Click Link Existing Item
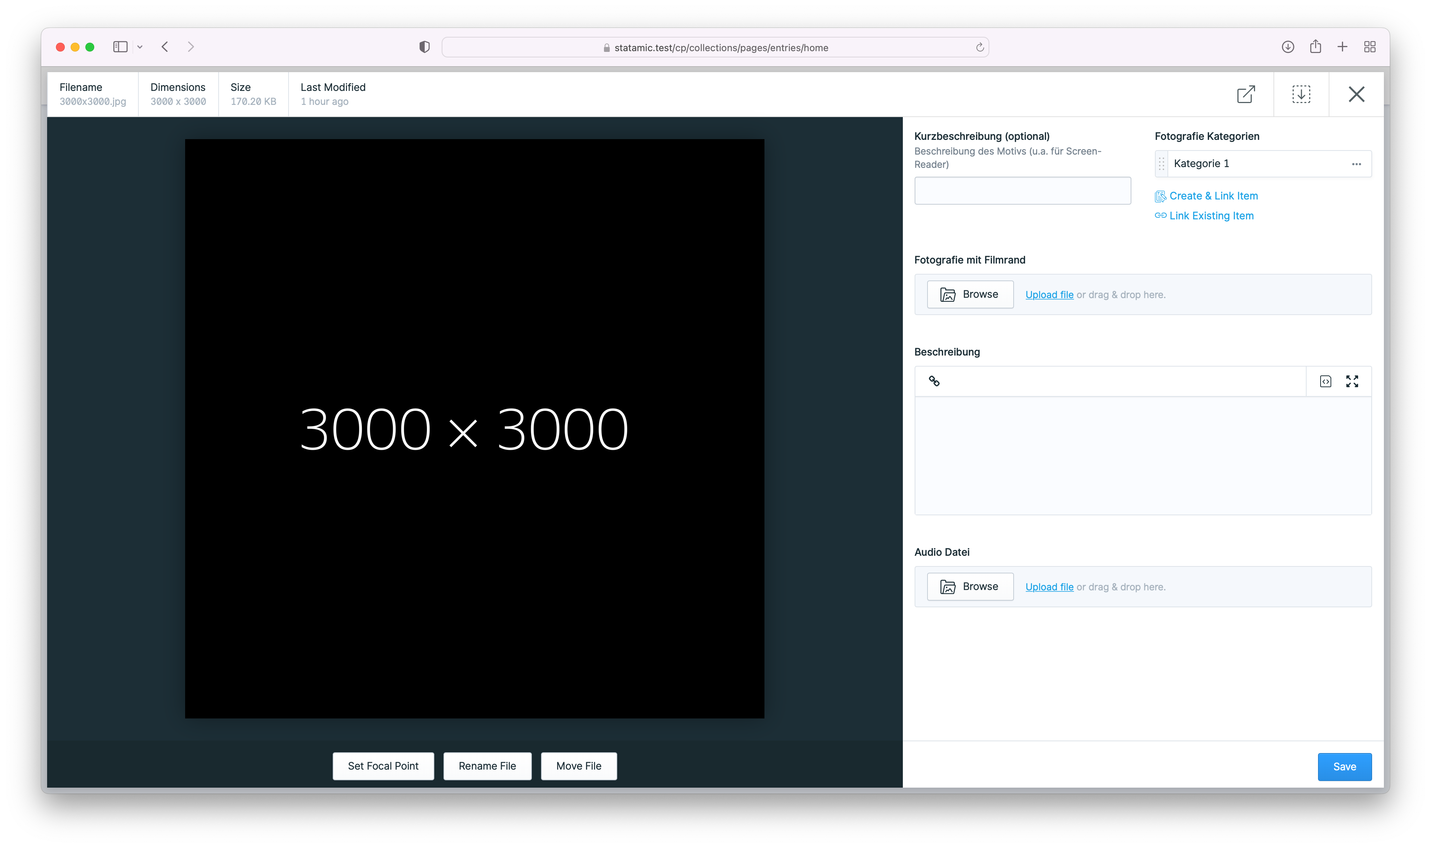The height and width of the screenshot is (848, 1431). 1211,216
